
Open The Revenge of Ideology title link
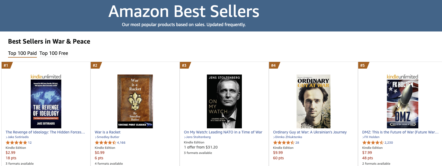[x=45, y=132]
